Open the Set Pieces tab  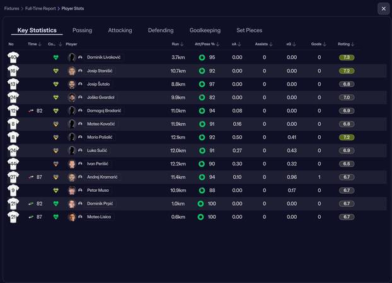[x=249, y=30]
